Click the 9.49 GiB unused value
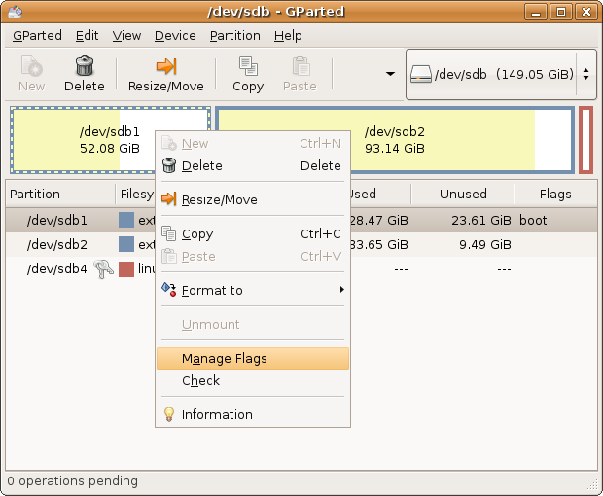 point(485,244)
